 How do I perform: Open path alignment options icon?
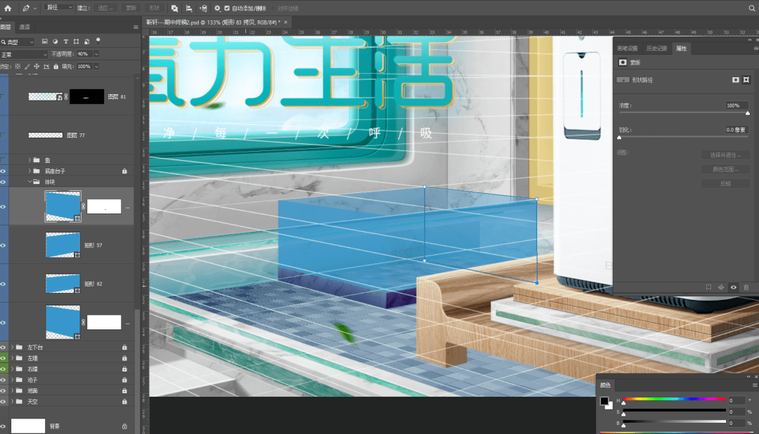(189, 8)
